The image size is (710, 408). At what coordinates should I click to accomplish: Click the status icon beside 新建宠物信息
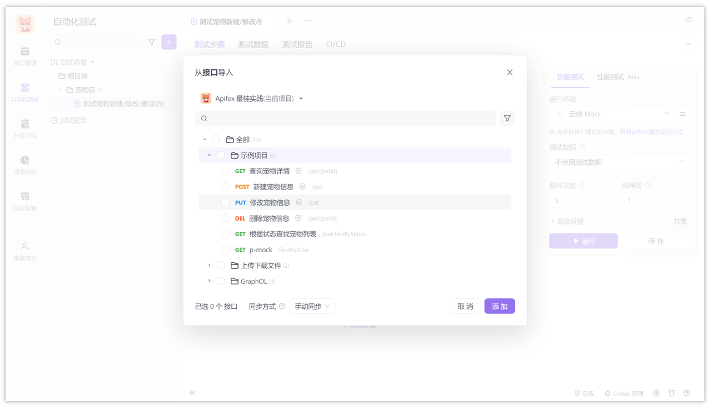point(302,187)
